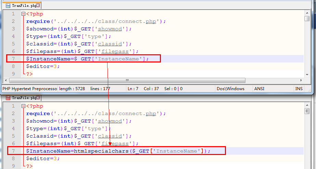The image size is (316, 169).
Task: Click horizontal scrollbar thumb in top editor
Action: point(127,80)
